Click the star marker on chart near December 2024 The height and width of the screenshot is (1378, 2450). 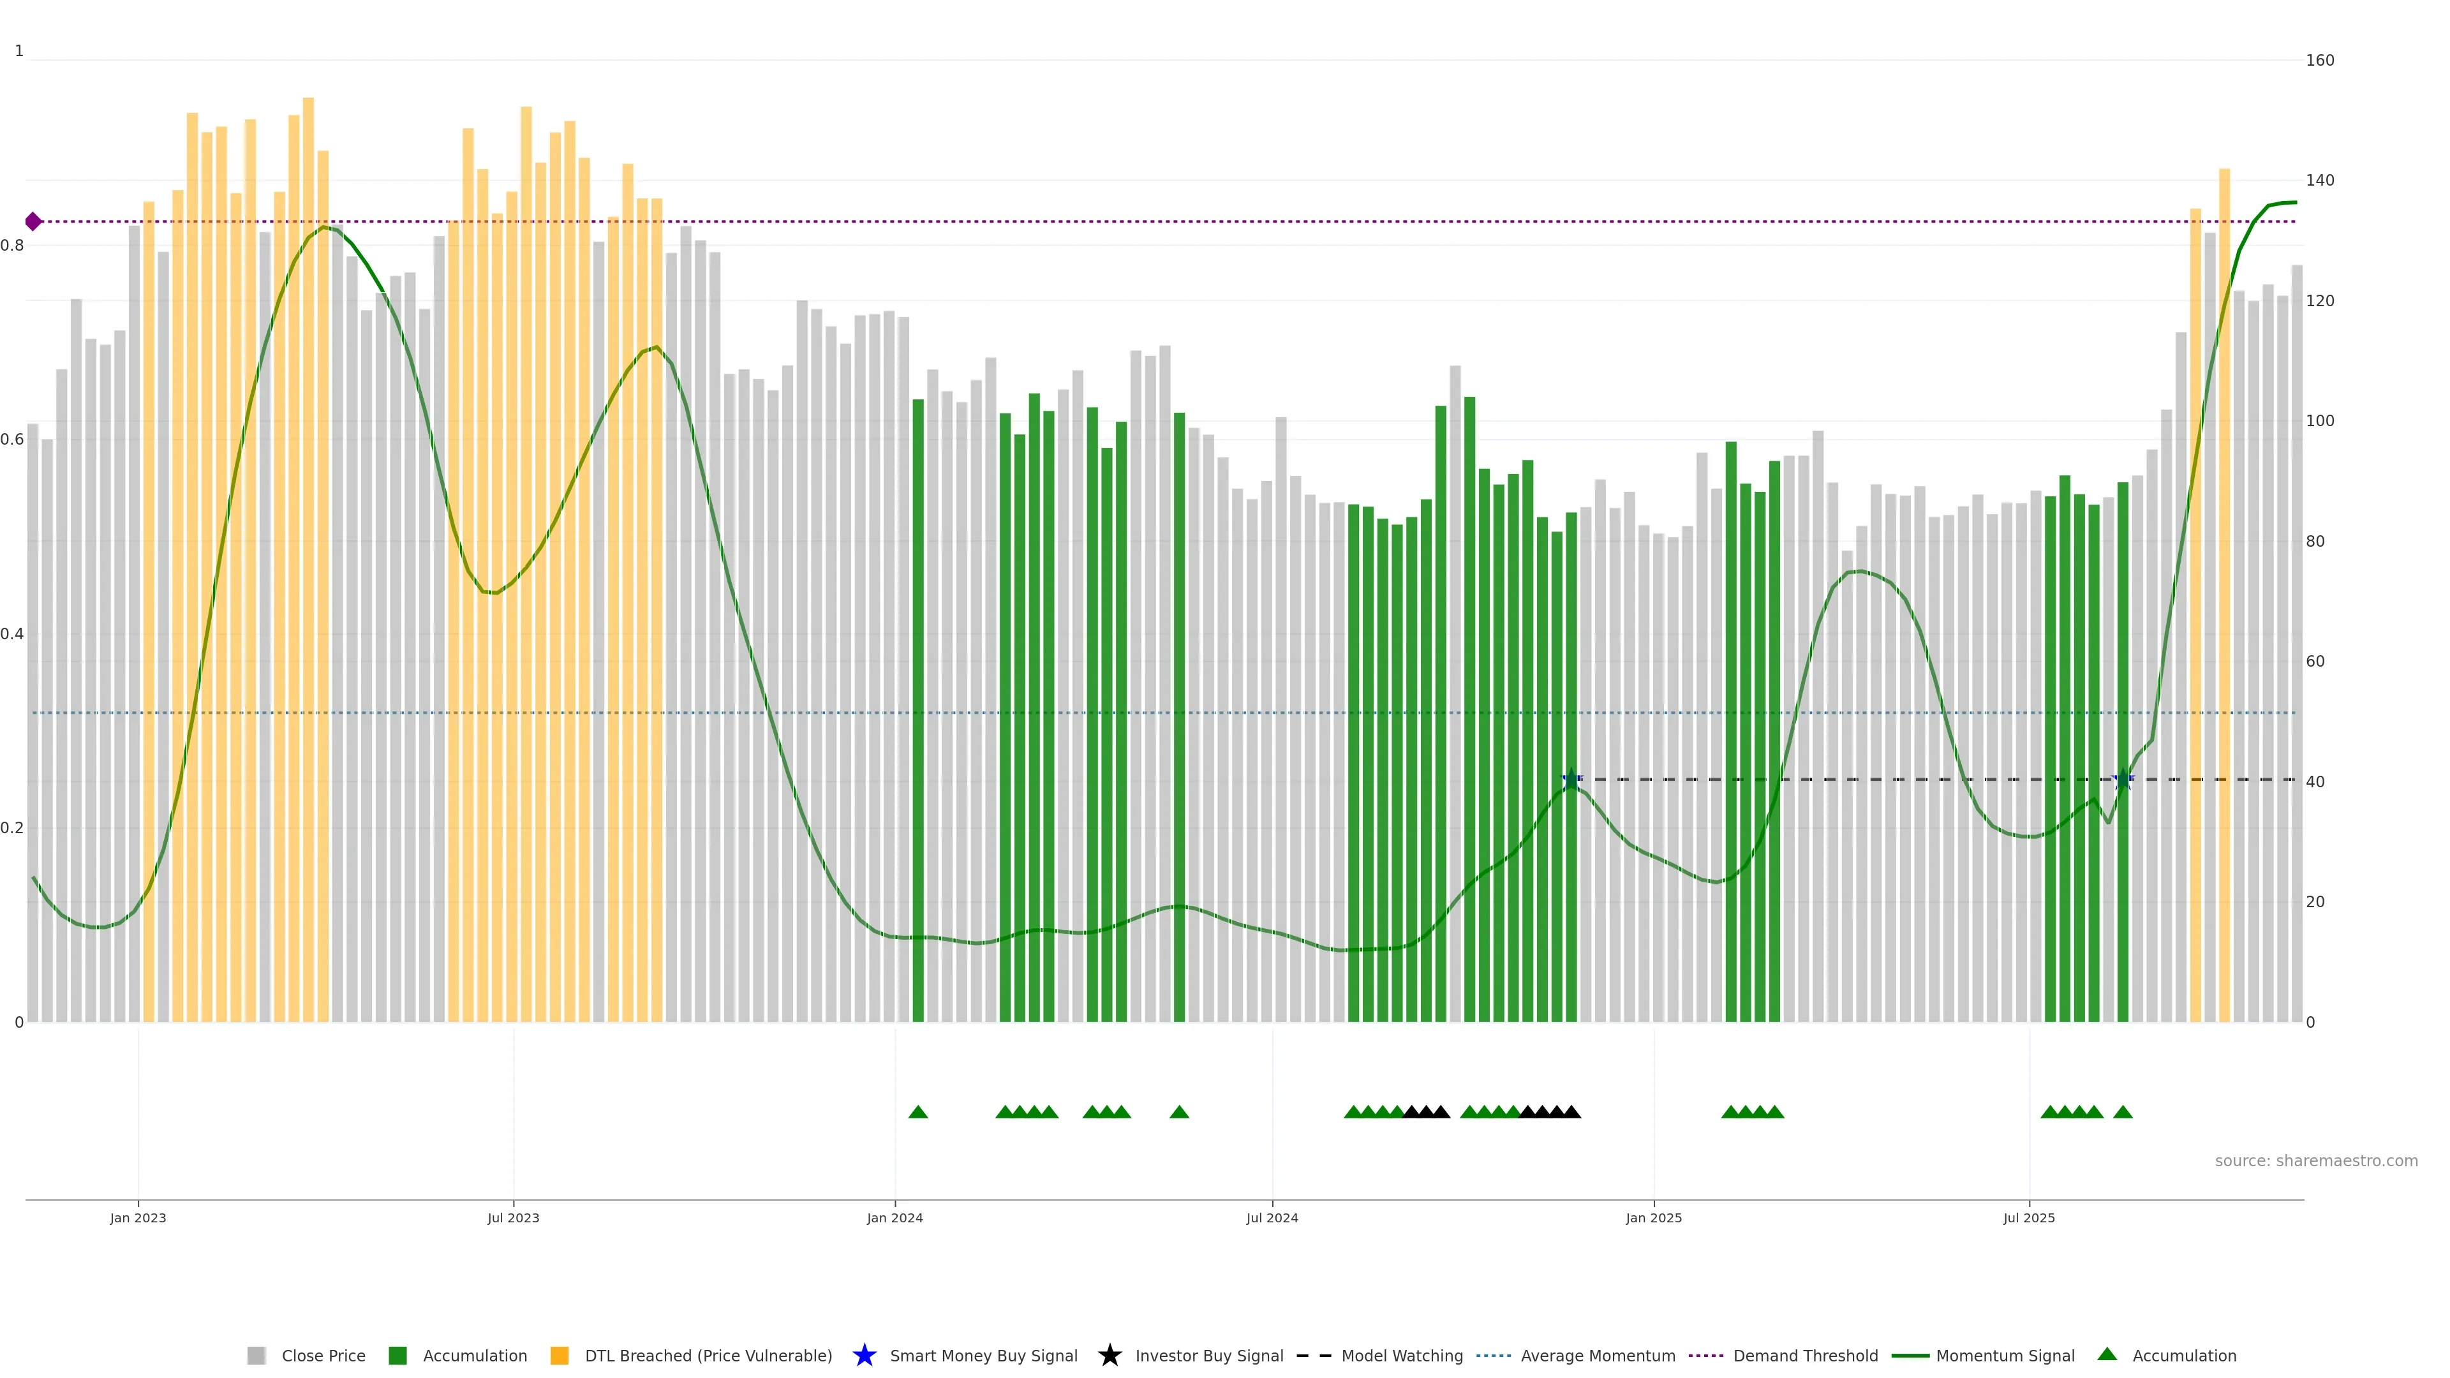point(1571,779)
